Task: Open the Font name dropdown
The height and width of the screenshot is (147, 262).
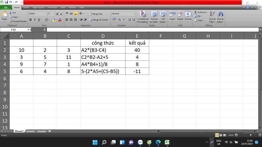Action: 46,14
